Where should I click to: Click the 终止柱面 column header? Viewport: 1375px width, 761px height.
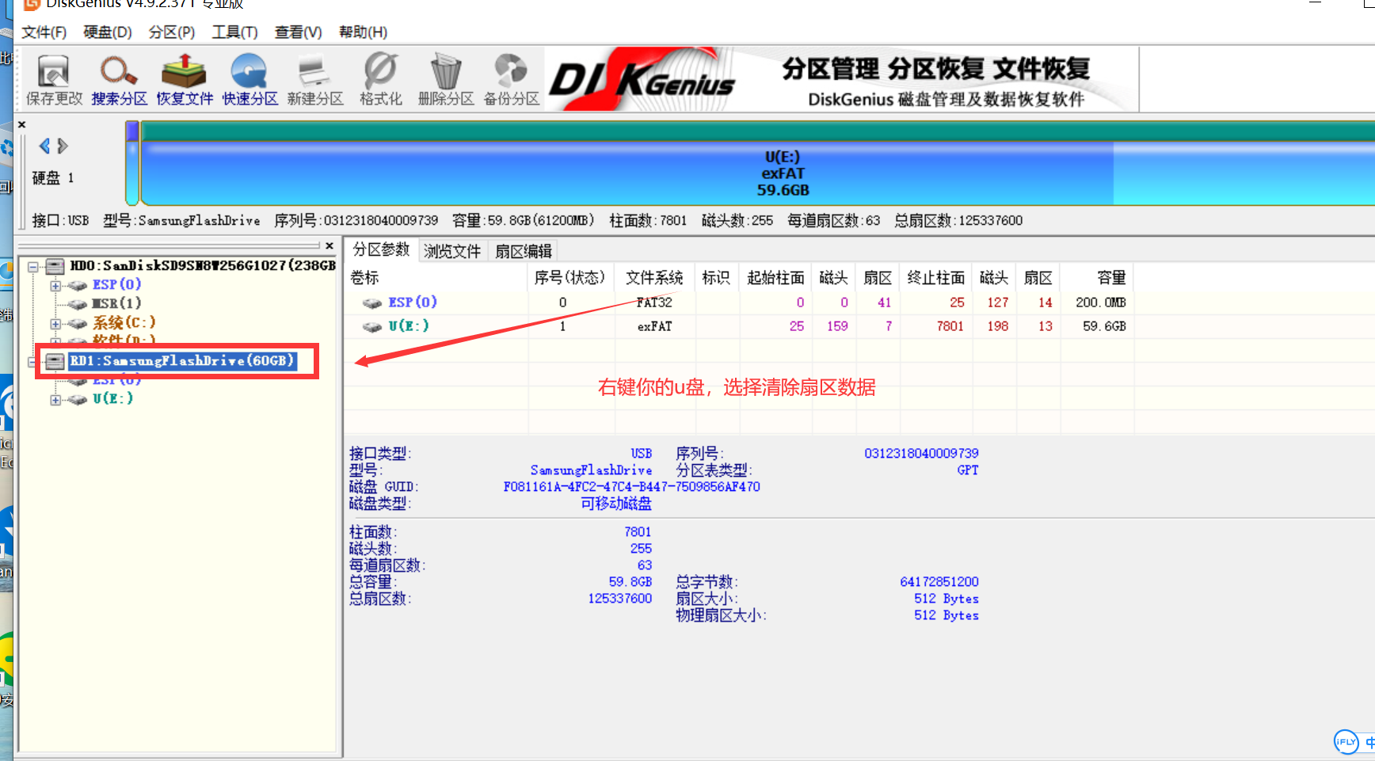(935, 278)
